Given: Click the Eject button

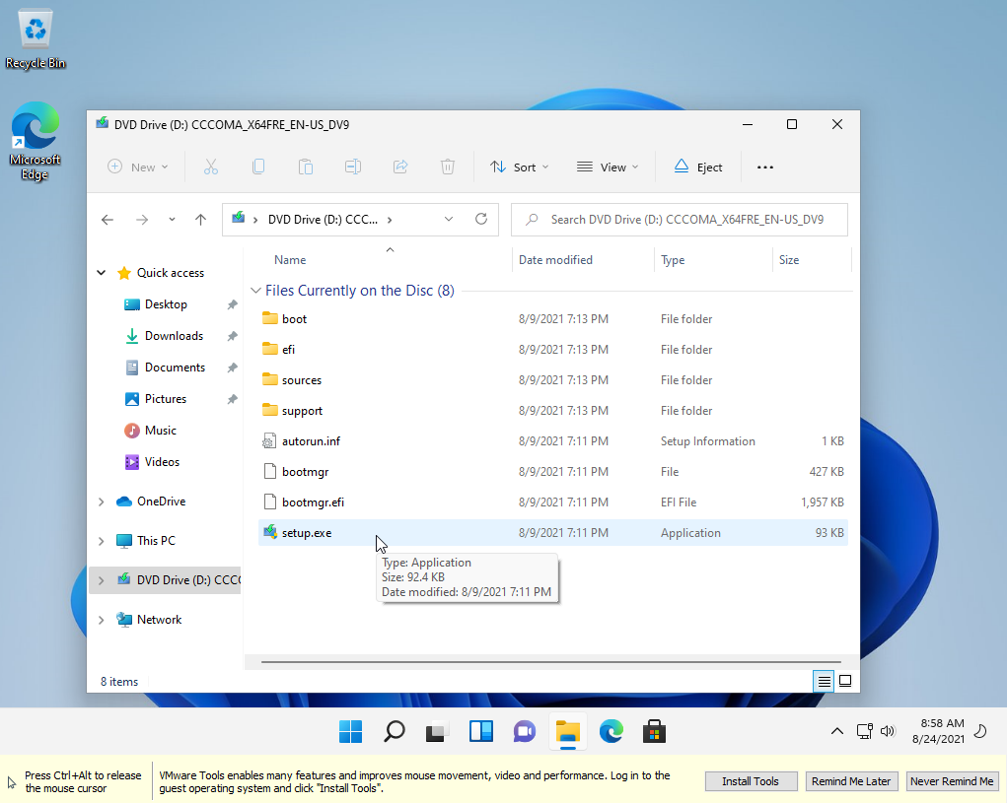Looking at the screenshot, I should [698, 167].
